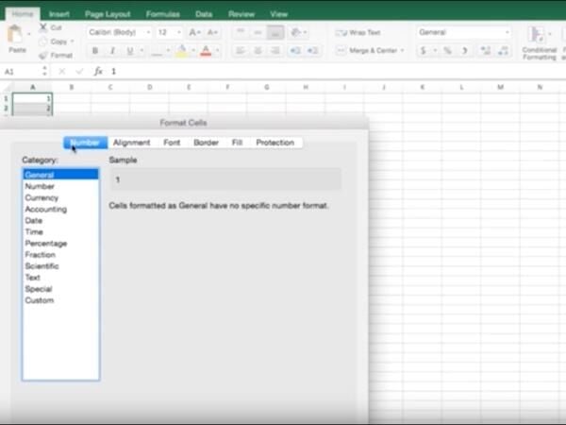Viewport: 566px width, 425px height.
Task: Click the Paste clipboard icon
Action: pyautogui.click(x=15, y=34)
